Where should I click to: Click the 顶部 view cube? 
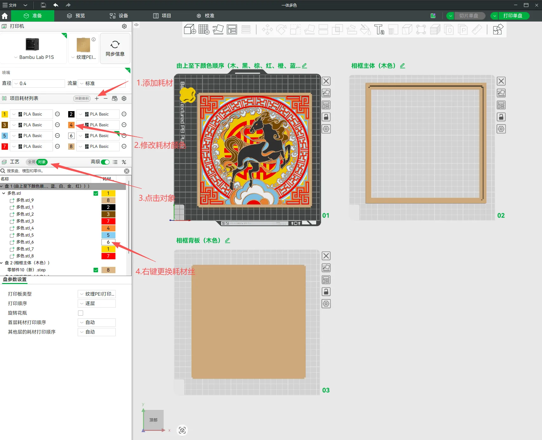153,420
